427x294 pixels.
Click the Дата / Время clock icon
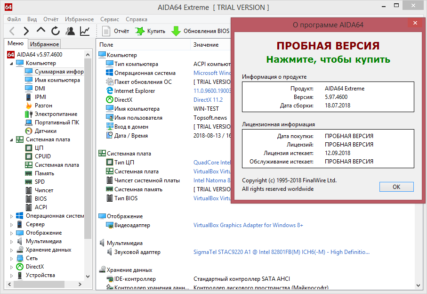[x=110, y=135]
